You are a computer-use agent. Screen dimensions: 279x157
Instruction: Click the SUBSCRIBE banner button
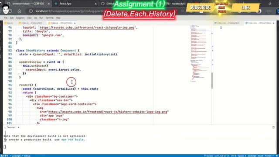pos(200,7)
